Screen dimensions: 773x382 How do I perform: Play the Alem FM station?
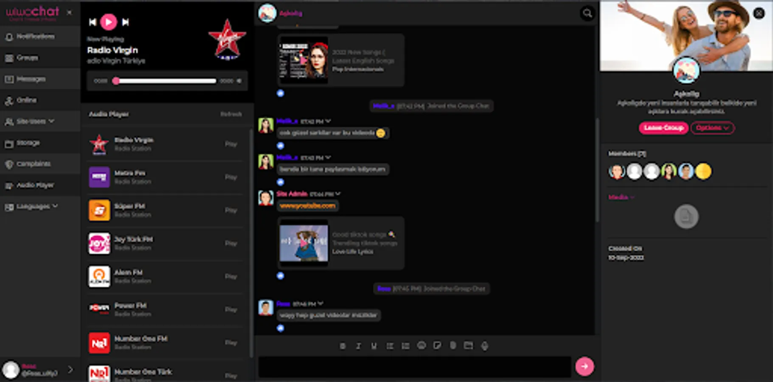(x=231, y=276)
